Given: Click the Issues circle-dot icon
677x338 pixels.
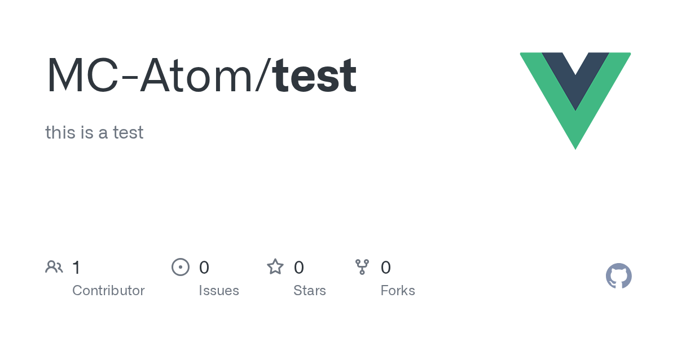Looking at the screenshot, I should pyautogui.click(x=180, y=267).
